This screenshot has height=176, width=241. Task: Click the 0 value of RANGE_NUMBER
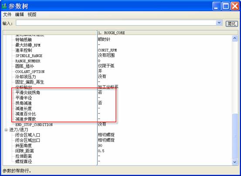coord(99,61)
